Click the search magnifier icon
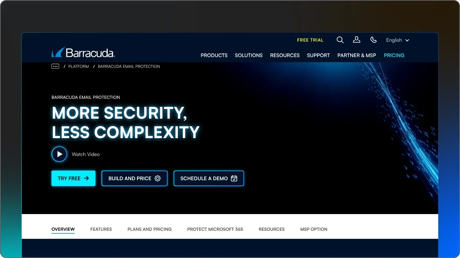 click(x=340, y=40)
